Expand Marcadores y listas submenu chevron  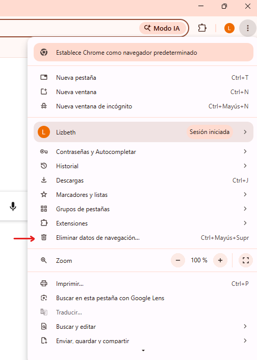pyautogui.click(x=245, y=194)
